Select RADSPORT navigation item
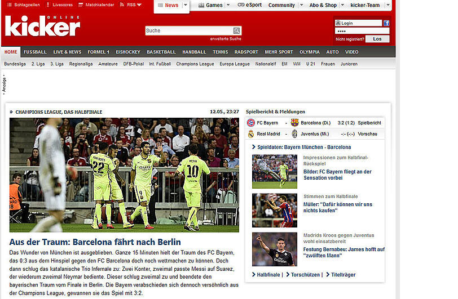The height and width of the screenshot is (299, 458). (x=246, y=52)
